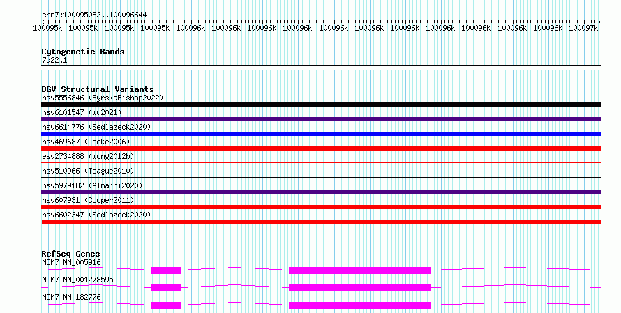Click the 7q22.1 band label

point(54,61)
